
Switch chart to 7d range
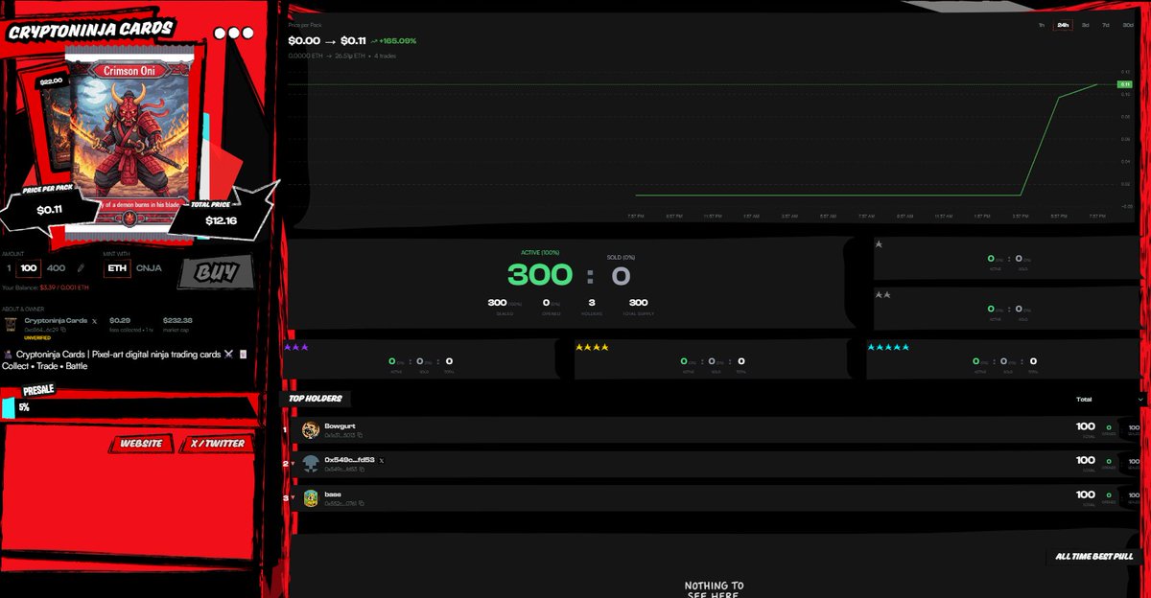tap(1106, 24)
